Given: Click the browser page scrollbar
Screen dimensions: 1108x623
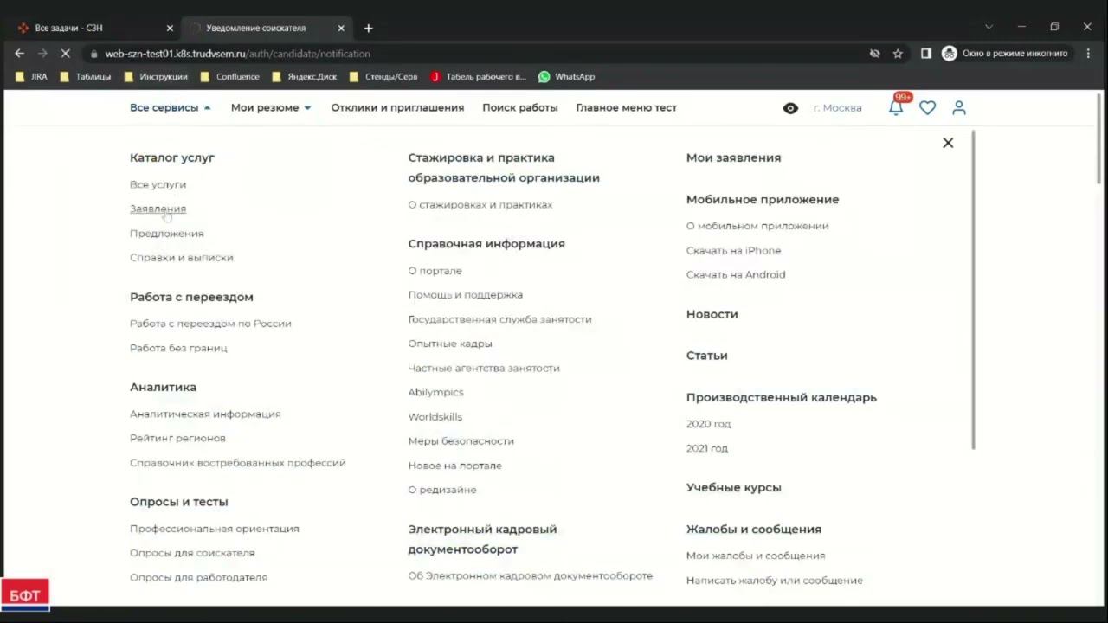Looking at the screenshot, I should [x=1099, y=138].
